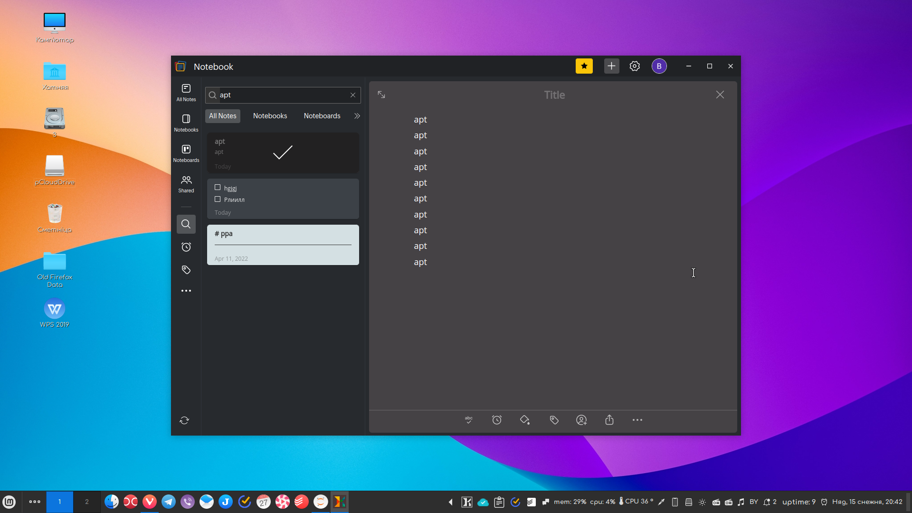Open the # ppa note card
Image resolution: width=912 pixels, height=513 pixels.
point(283,245)
